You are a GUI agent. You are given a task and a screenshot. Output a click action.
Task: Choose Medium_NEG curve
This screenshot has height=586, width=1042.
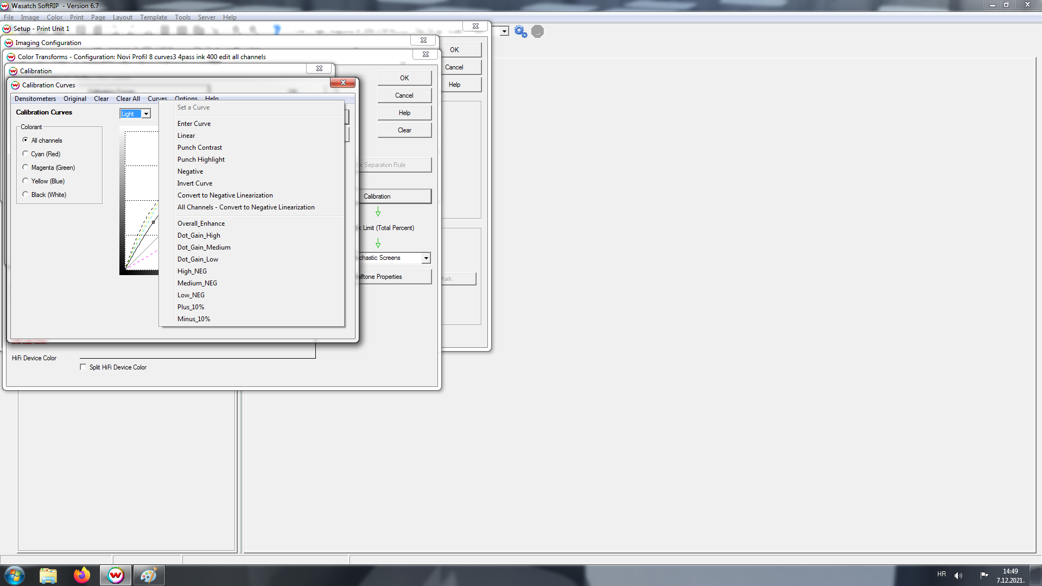252,283
